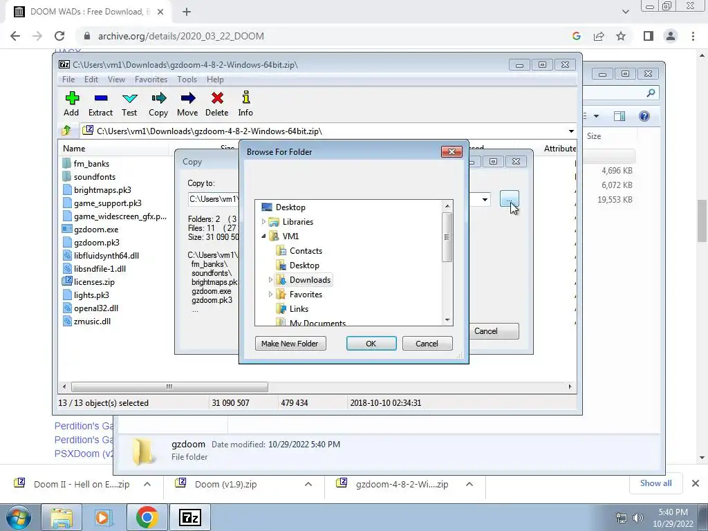Image resolution: width=708 pixels, height=531 pixels.
Task: Click the folder tree vertical scrollbar thumb
Action: coord(447,236)
